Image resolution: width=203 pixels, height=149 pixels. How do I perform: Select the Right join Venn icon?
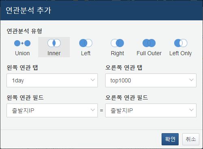coord(117,43)
